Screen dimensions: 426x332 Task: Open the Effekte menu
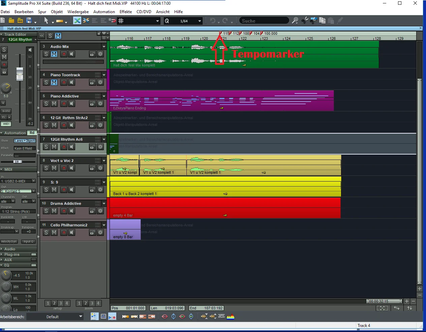pyautogui.click(x=126, y=12)
